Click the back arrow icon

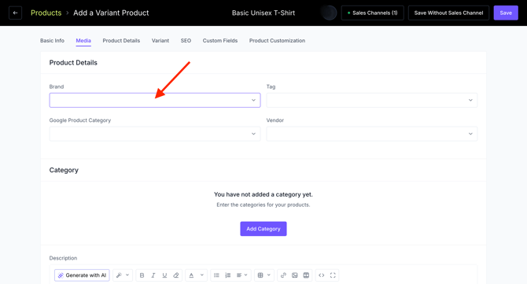15,13
